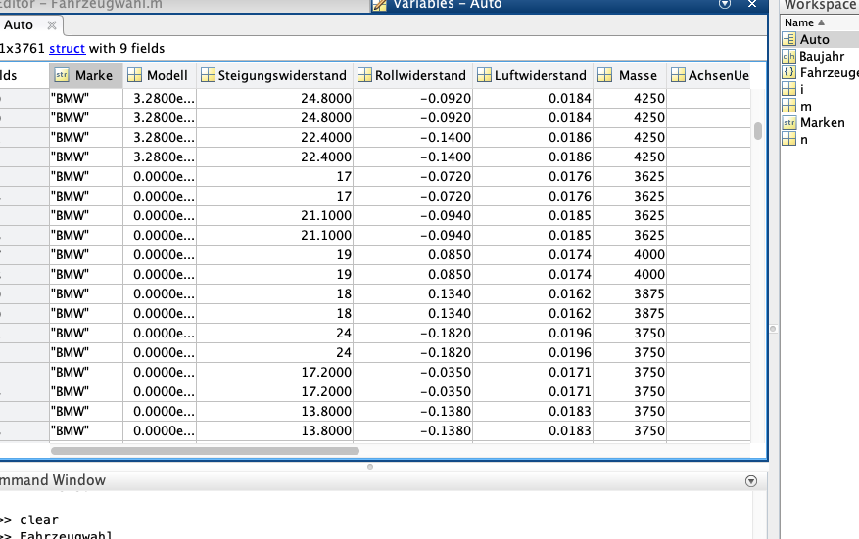Viewport: 859px width, 539px height.
Task: Select the Marken string variable icon
Action: (x=789, y=123)
